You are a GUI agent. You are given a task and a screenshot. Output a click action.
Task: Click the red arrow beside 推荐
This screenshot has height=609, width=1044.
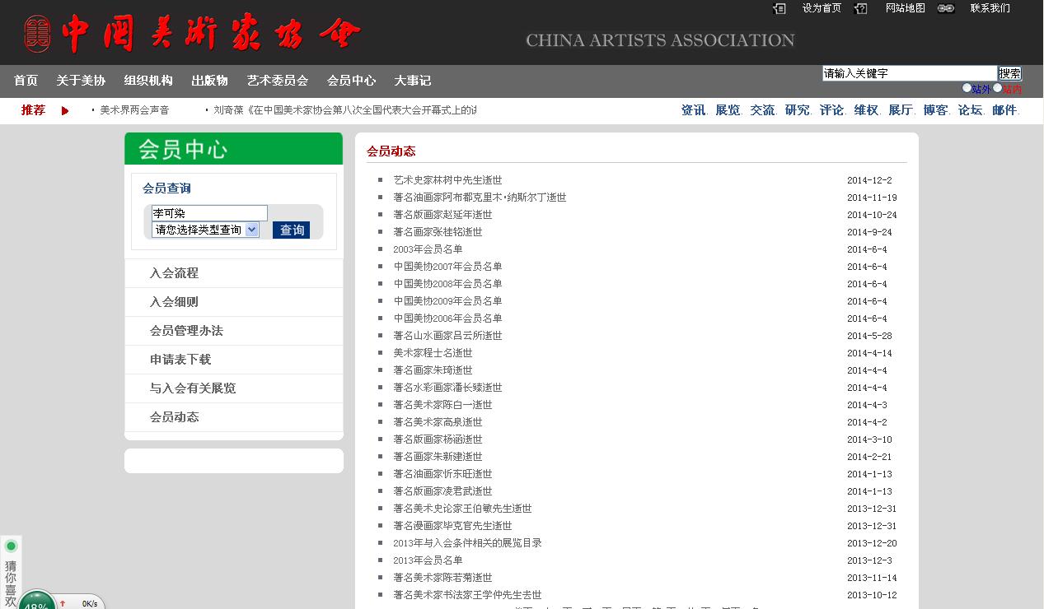point(65,110)
